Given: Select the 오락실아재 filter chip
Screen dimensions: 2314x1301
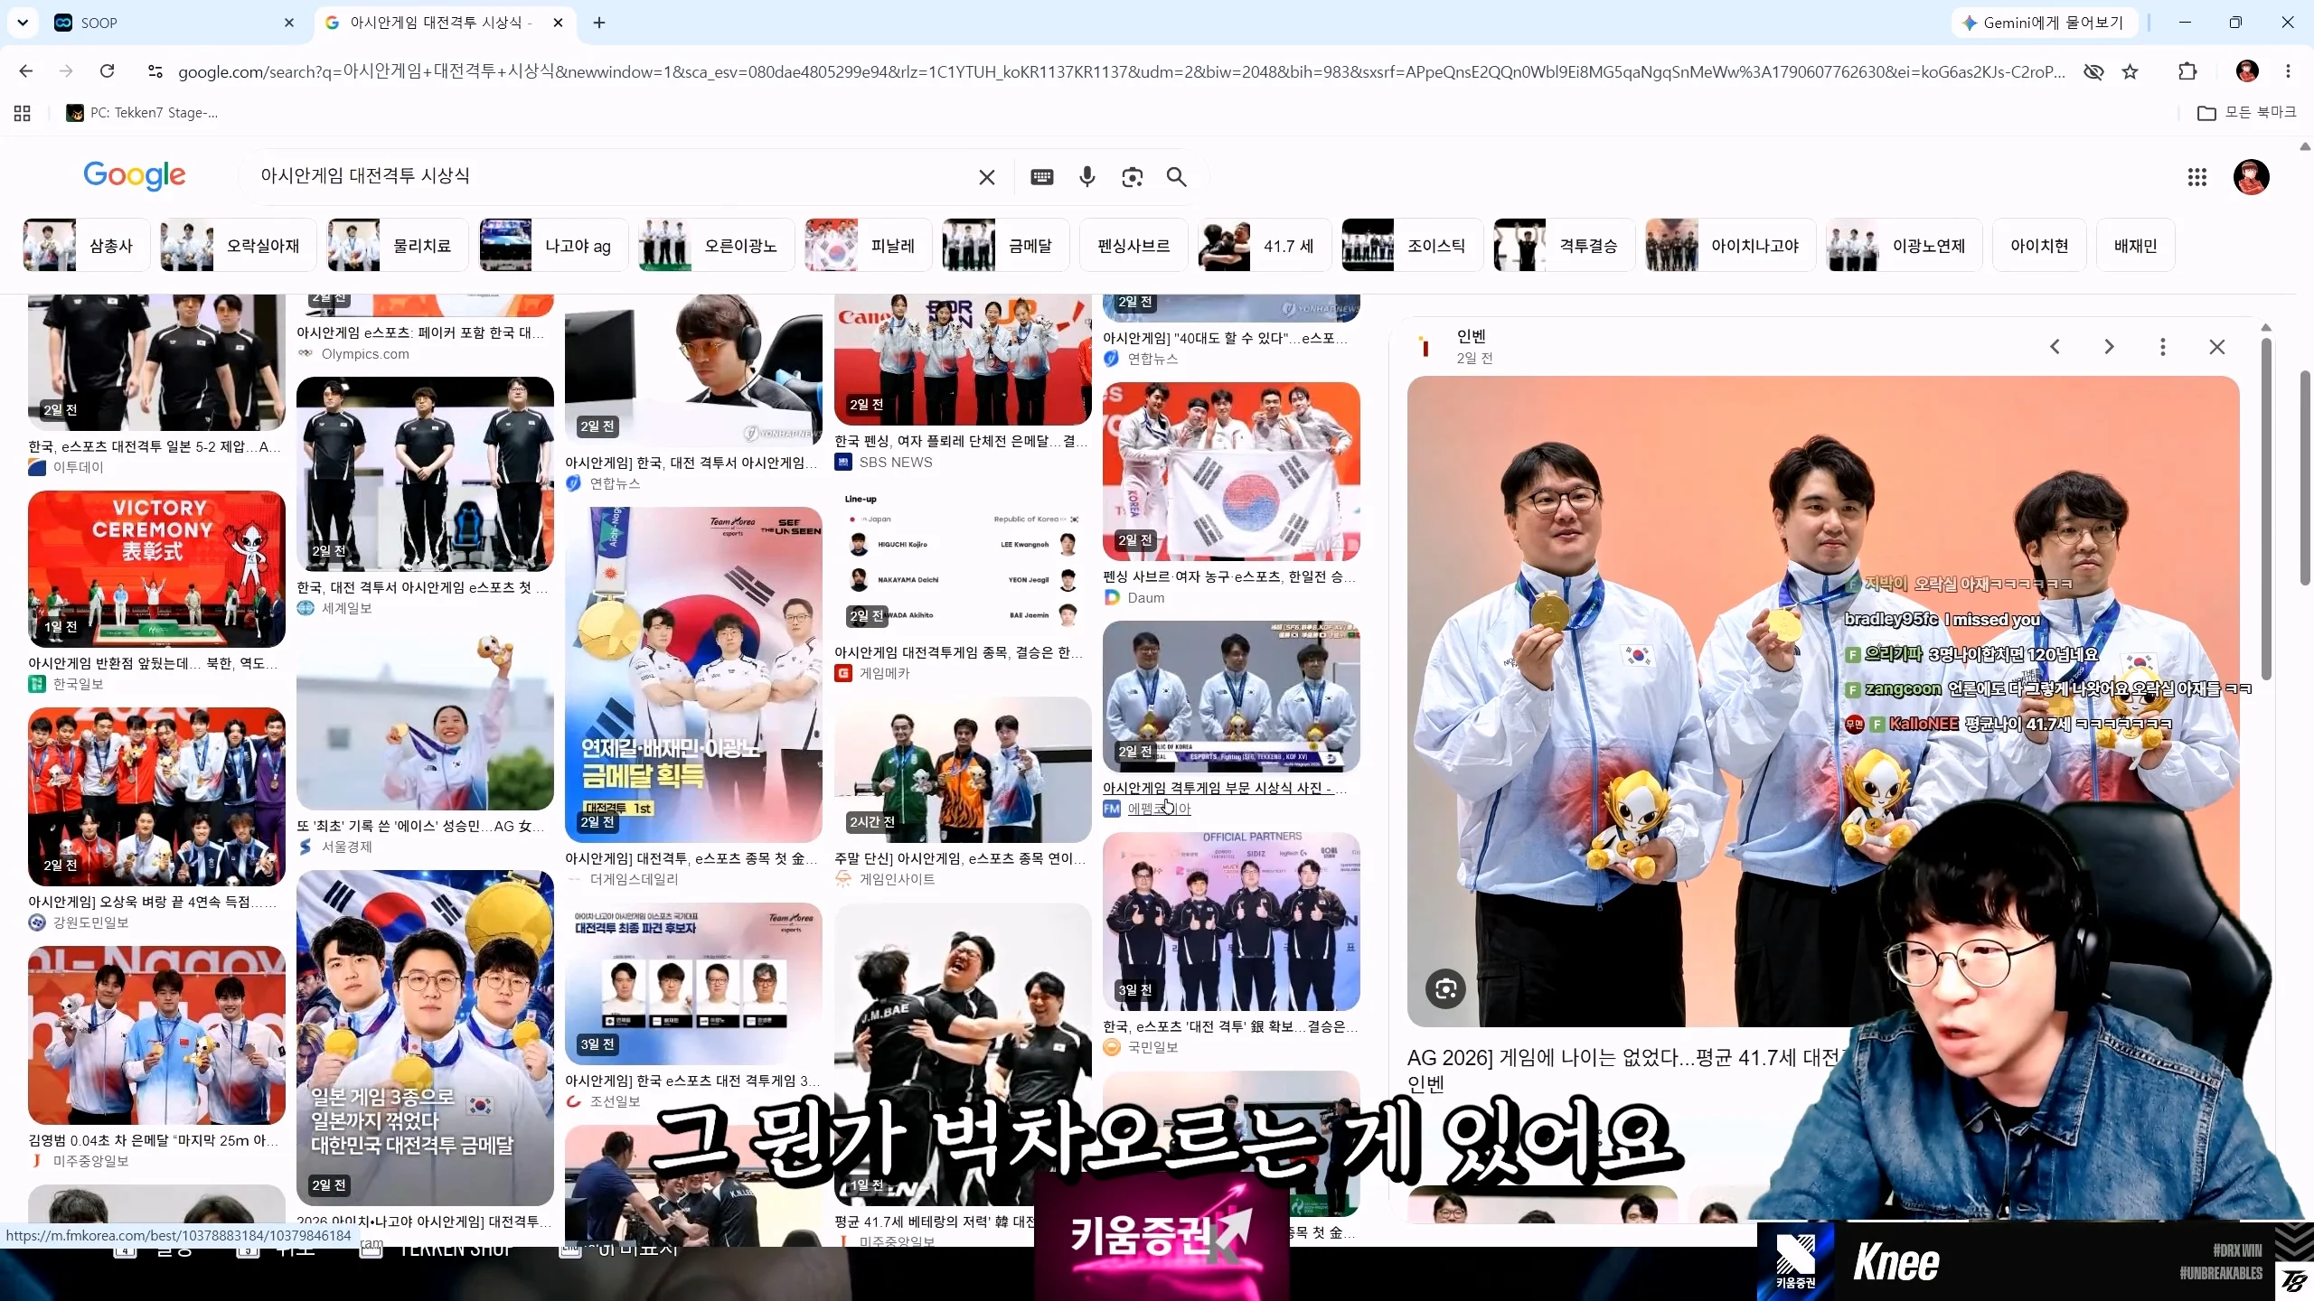Looking at the screenshot, I should click(238, 246).
